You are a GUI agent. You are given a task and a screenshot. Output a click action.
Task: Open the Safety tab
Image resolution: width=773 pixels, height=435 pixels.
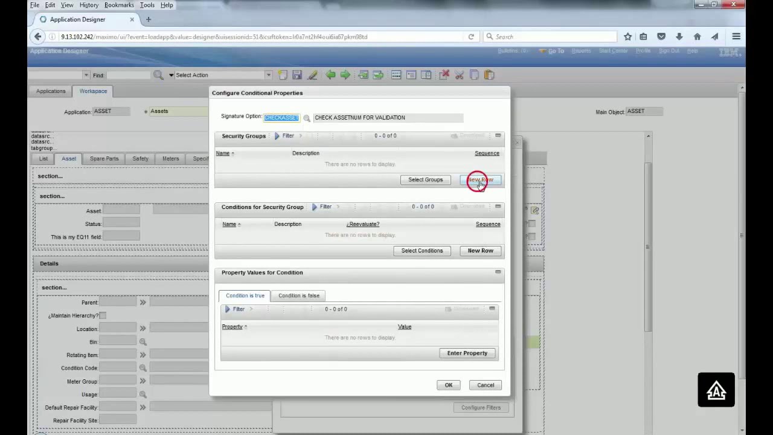[140, 158]
